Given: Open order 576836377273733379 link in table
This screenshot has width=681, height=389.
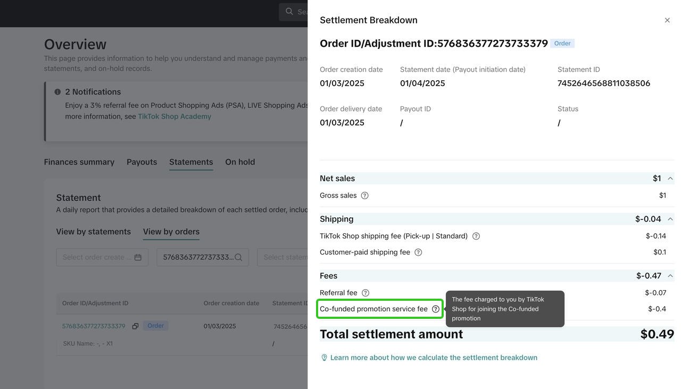Looking at the screenshot, I should point(94,326).
